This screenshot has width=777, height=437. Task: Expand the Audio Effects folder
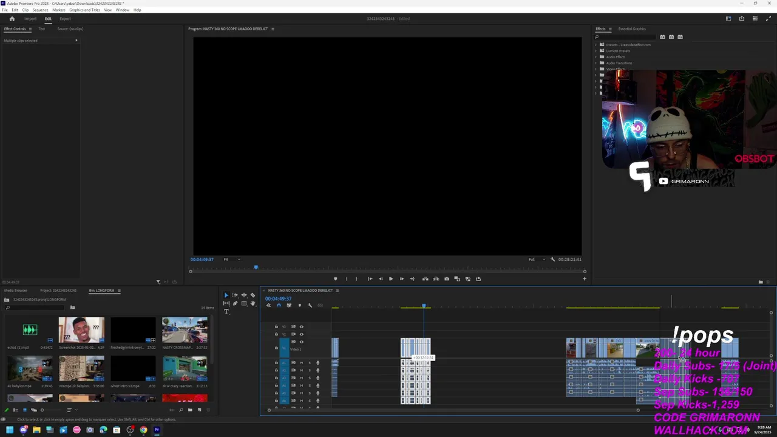(x=595, y=57)
